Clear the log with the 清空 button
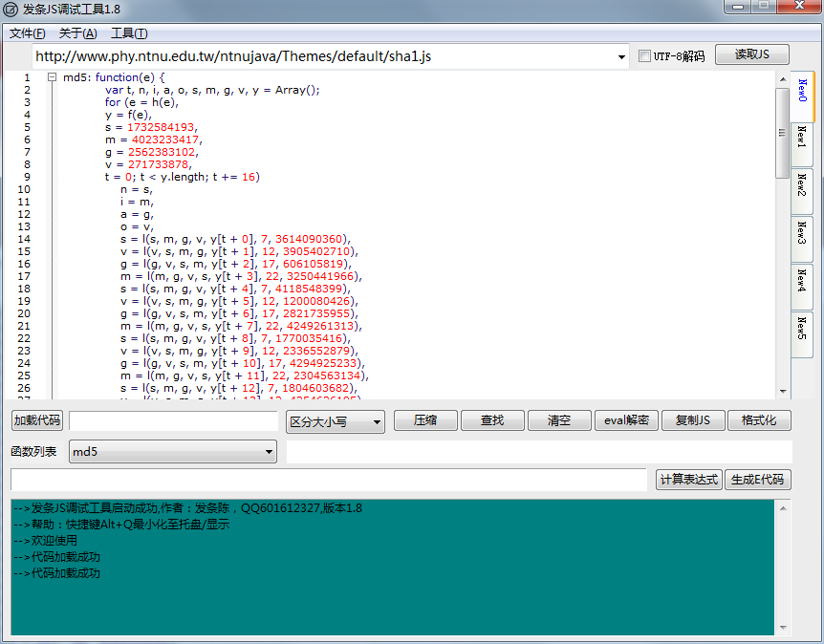 [558, 420]
